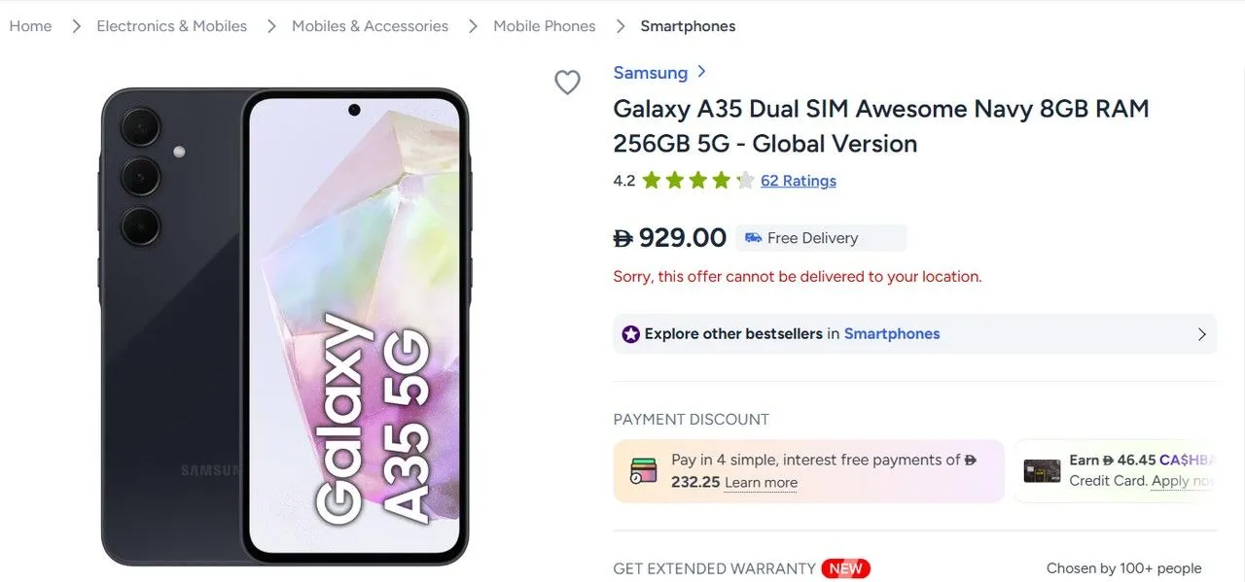Click the wishlist heart icon
This screenshot has height=582, width=1245.
click(568, 83)
